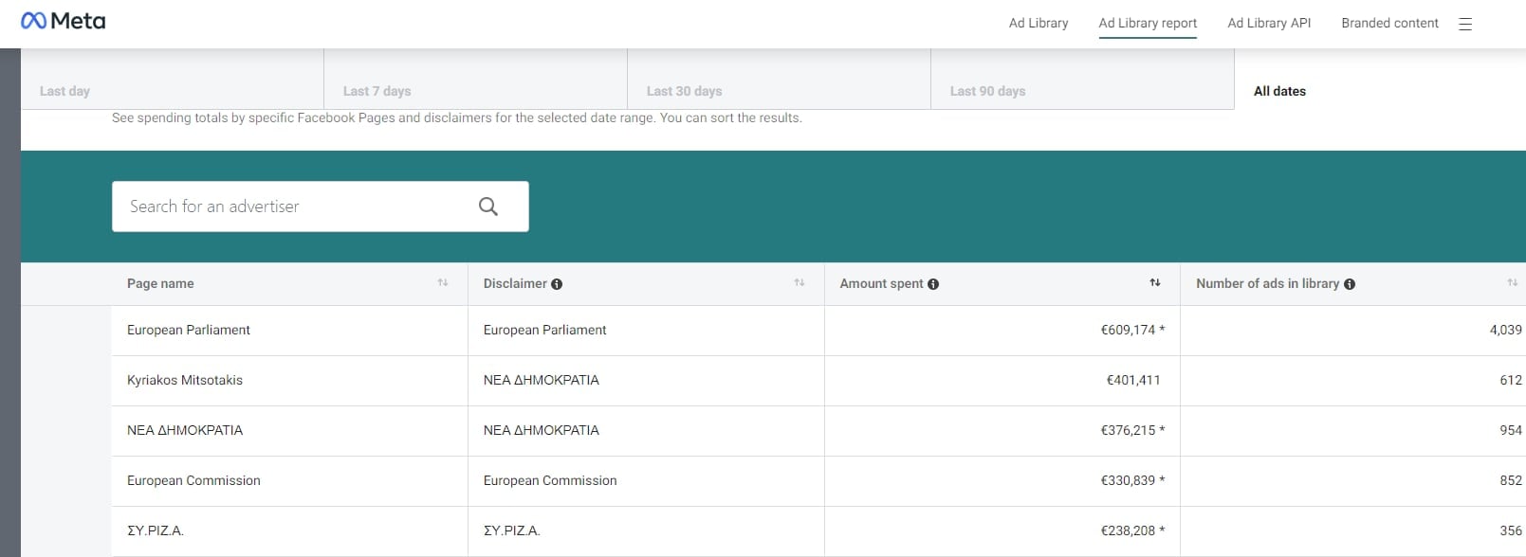The height and width of the screenshot is (557, 1526).
Task: Show Disclaimer info tooltip icon
Action: coord(557,284)
